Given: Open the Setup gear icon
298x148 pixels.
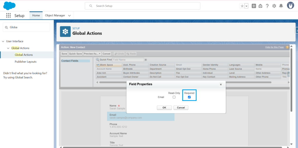Looking at the screenshot, I should pos(274,6).
